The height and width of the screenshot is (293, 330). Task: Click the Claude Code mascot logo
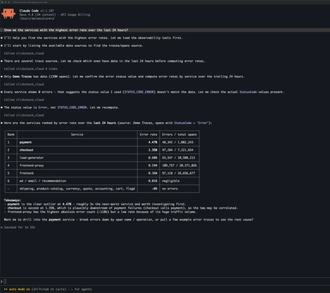coord(9,14)
